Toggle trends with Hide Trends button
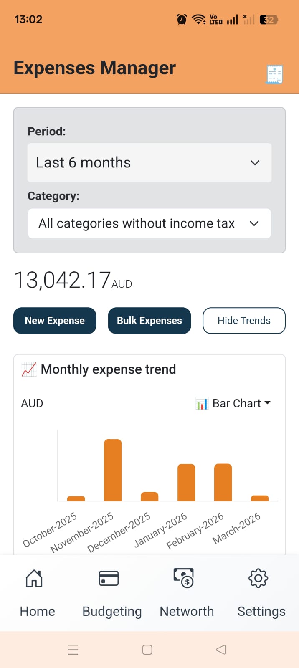 244,321
